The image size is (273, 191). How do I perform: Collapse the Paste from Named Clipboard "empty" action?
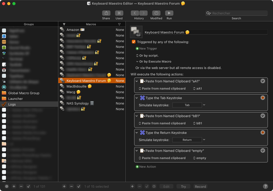(x=137, y=151)
